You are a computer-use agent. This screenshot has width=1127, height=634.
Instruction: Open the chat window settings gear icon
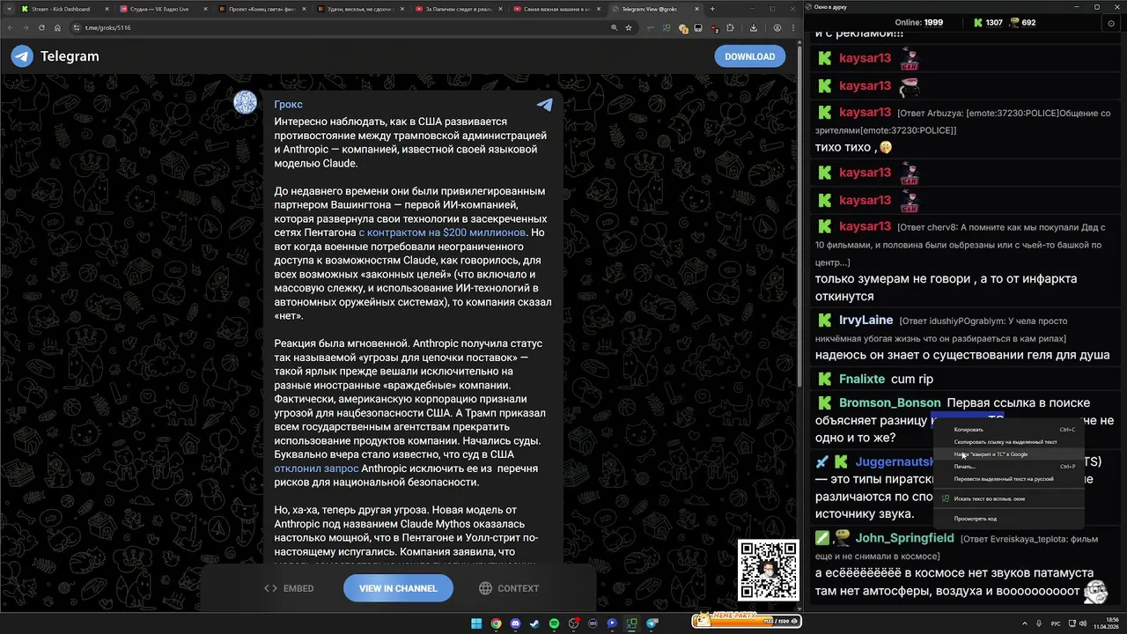point(1111,23)
